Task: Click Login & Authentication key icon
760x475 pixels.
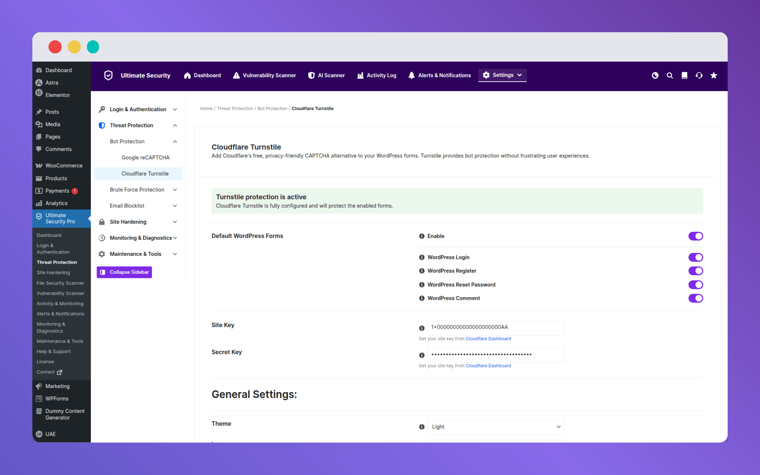Action: (102, 109)
